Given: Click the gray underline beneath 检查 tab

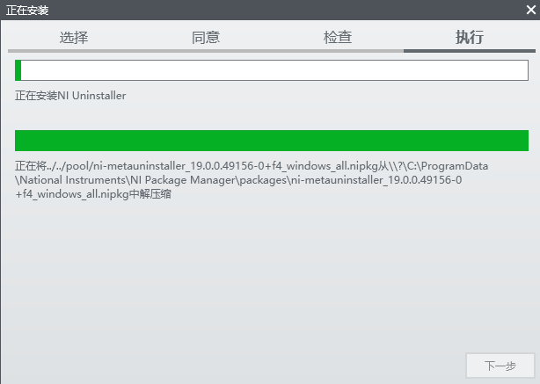Looking at the screenshot, I should coord(338,51).
